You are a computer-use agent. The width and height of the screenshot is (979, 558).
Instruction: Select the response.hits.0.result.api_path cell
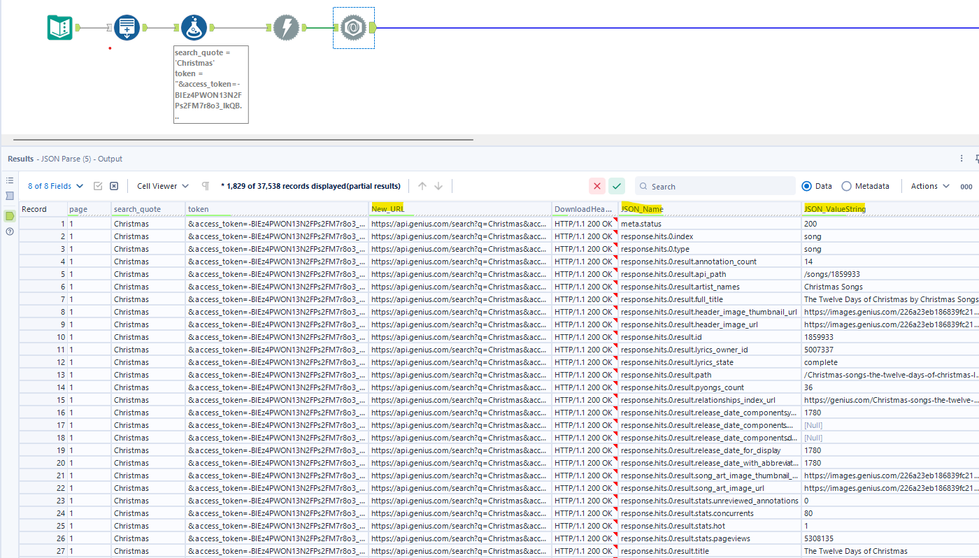pyautogui.click(x=710, y=274)
